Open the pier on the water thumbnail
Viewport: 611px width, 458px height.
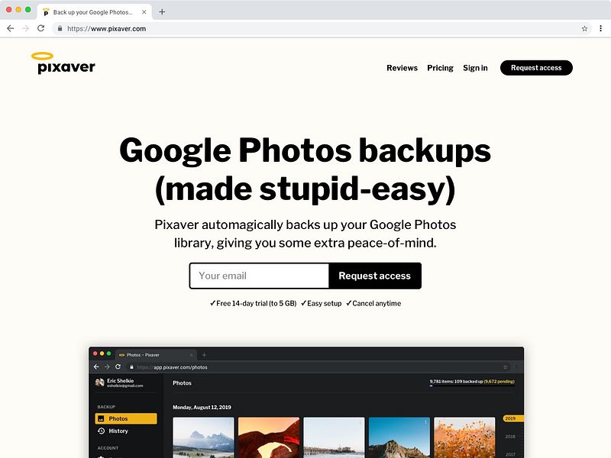(x=334, y=437)
